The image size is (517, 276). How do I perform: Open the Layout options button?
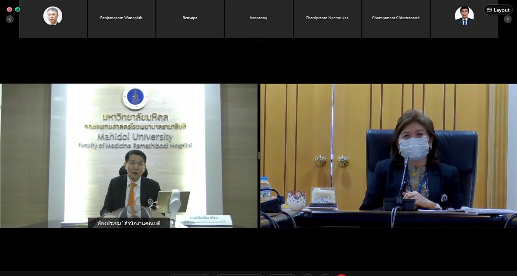pos(498,10)
